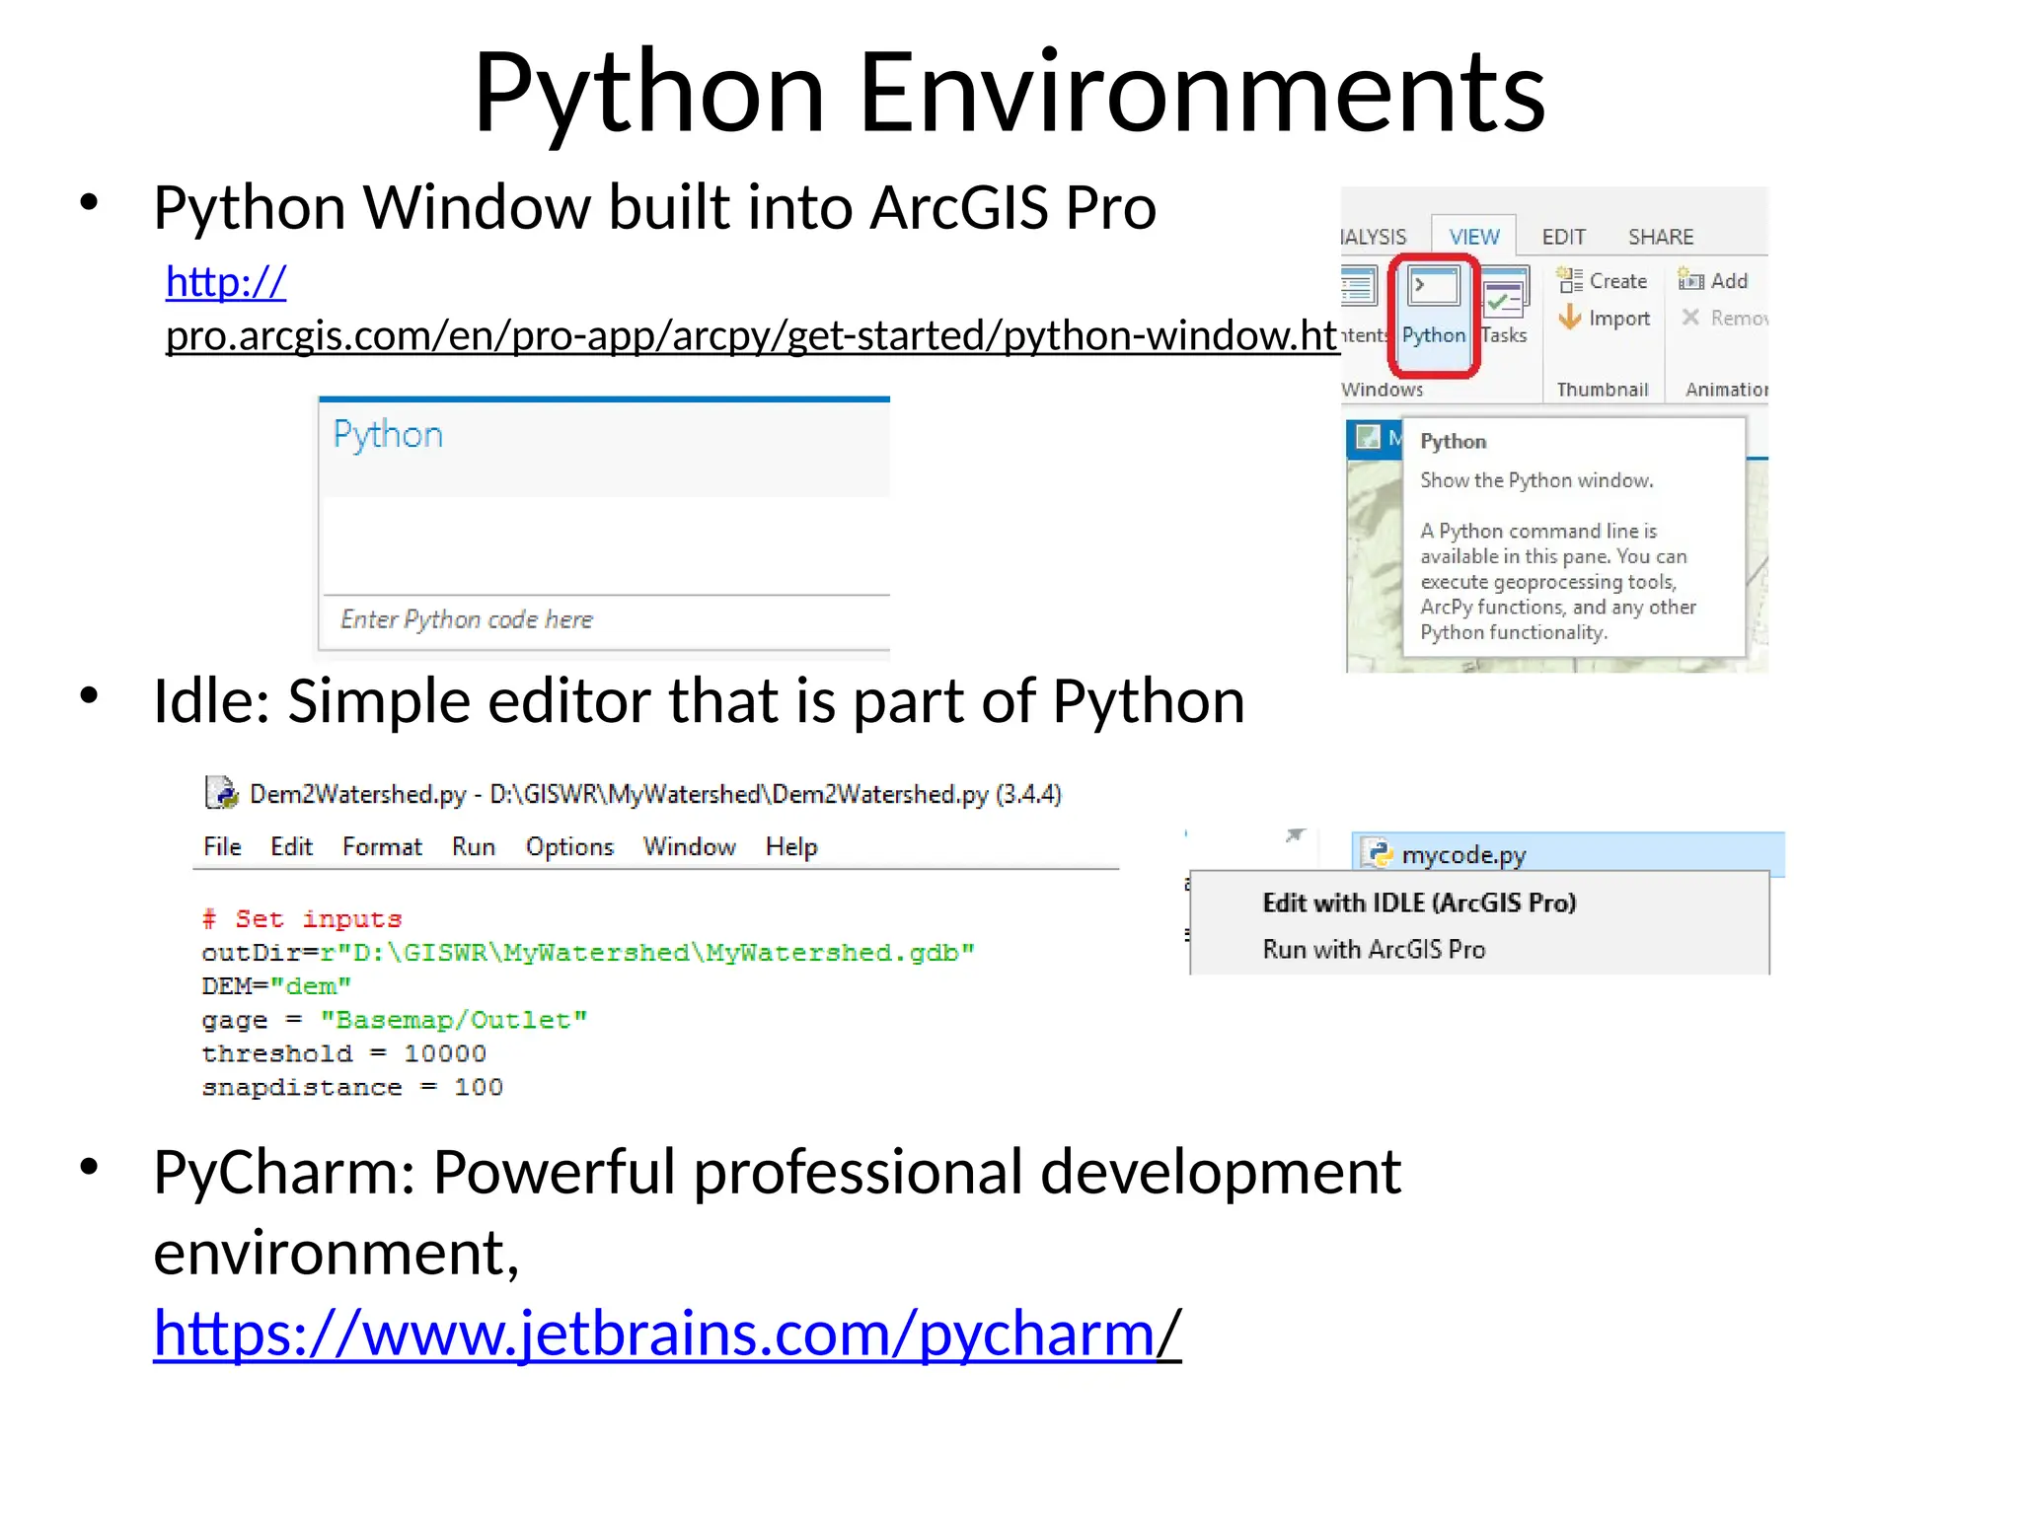Image resolution: width=2021 pixels, height=1515 pixels.
Task: Click the Dem2Watershed.py file icon in title bar
Action: tap(221, 793)
